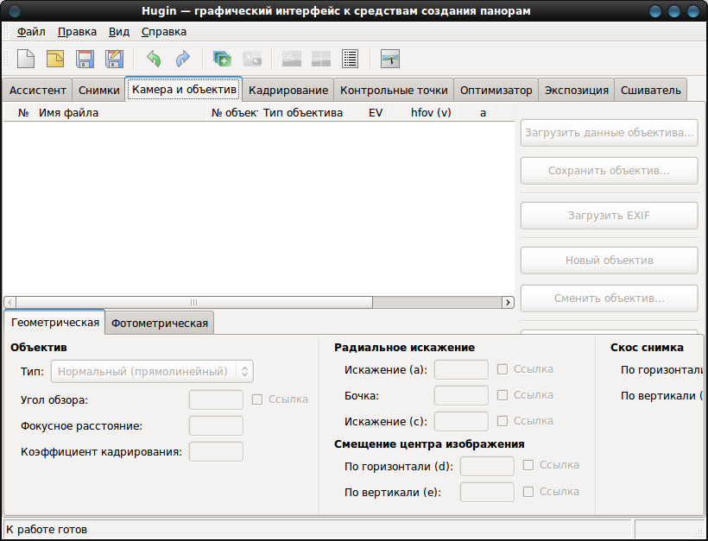708x541 pixels.
Task: Toggle Ссылка checkbox for Бочка
Action: [503, 395]
